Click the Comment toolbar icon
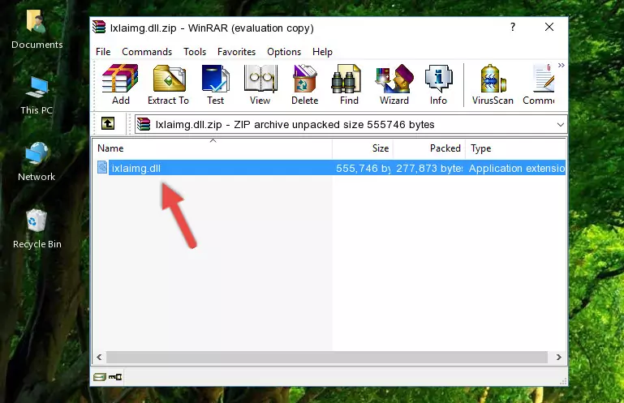 click(539, 84)
